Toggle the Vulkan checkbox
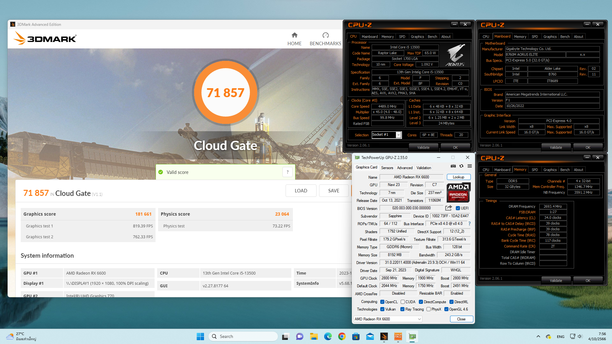Viewport: 612px width, 344px height. pyautogui.click(x=382, y=309)
